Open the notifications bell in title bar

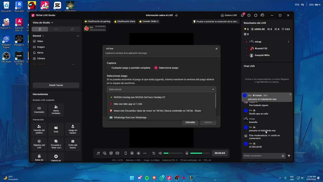(x=242, y=15)
